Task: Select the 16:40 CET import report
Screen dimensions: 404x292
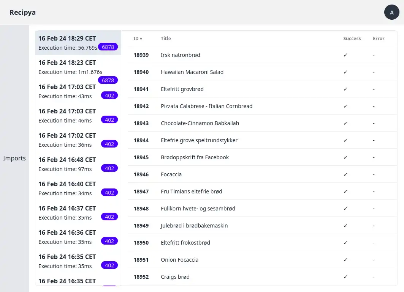Action: tap(78, 189)
